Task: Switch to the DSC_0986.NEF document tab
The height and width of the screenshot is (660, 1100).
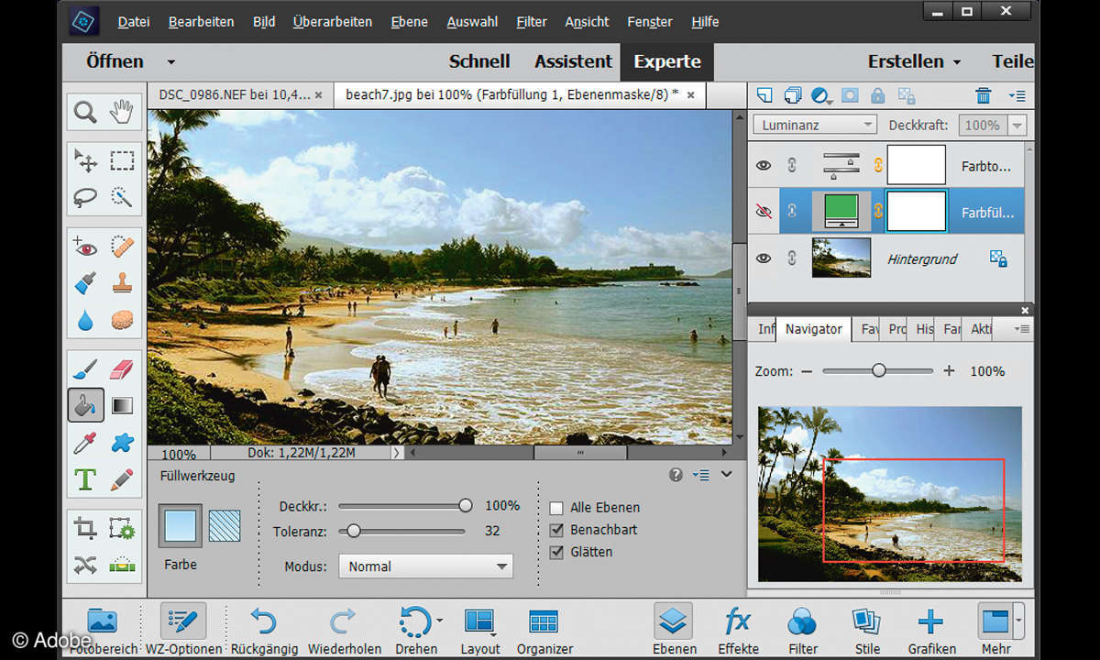Action: (234, 94)
